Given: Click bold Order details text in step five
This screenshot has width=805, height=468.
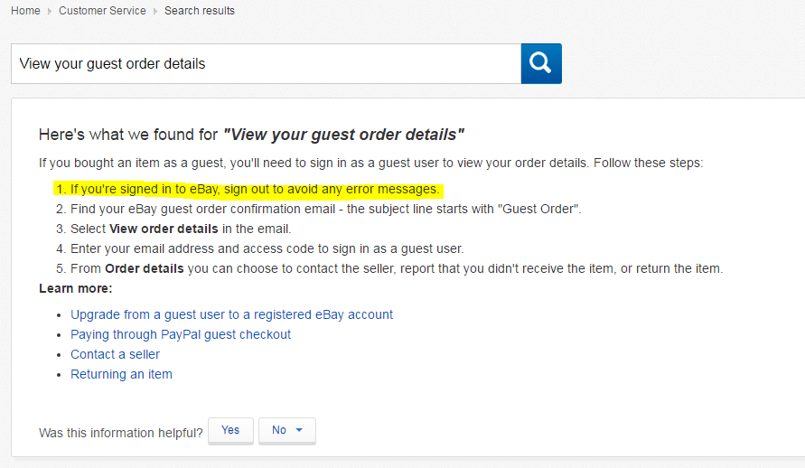Looking at the screenshot, I should [x=144, y=268].
